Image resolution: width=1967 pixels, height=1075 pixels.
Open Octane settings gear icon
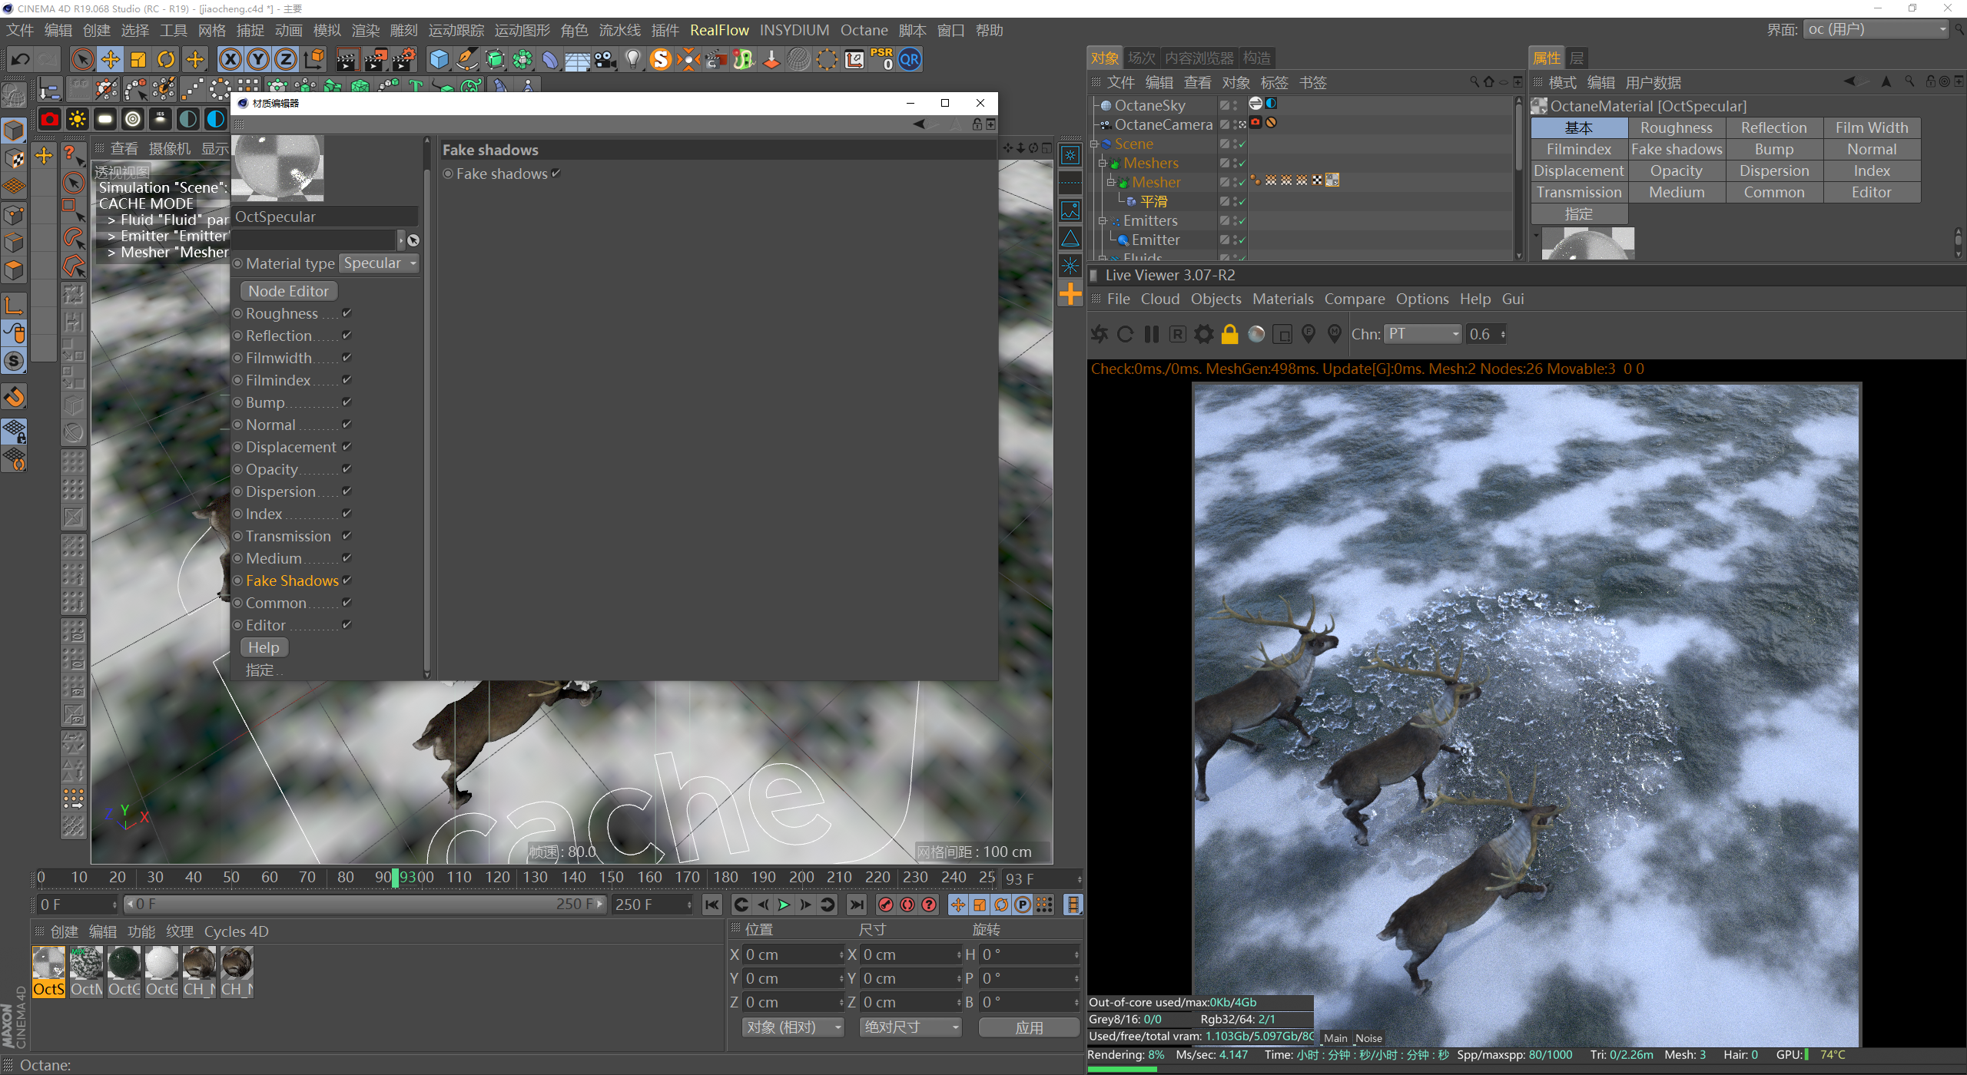click(x=1203, y=334)
